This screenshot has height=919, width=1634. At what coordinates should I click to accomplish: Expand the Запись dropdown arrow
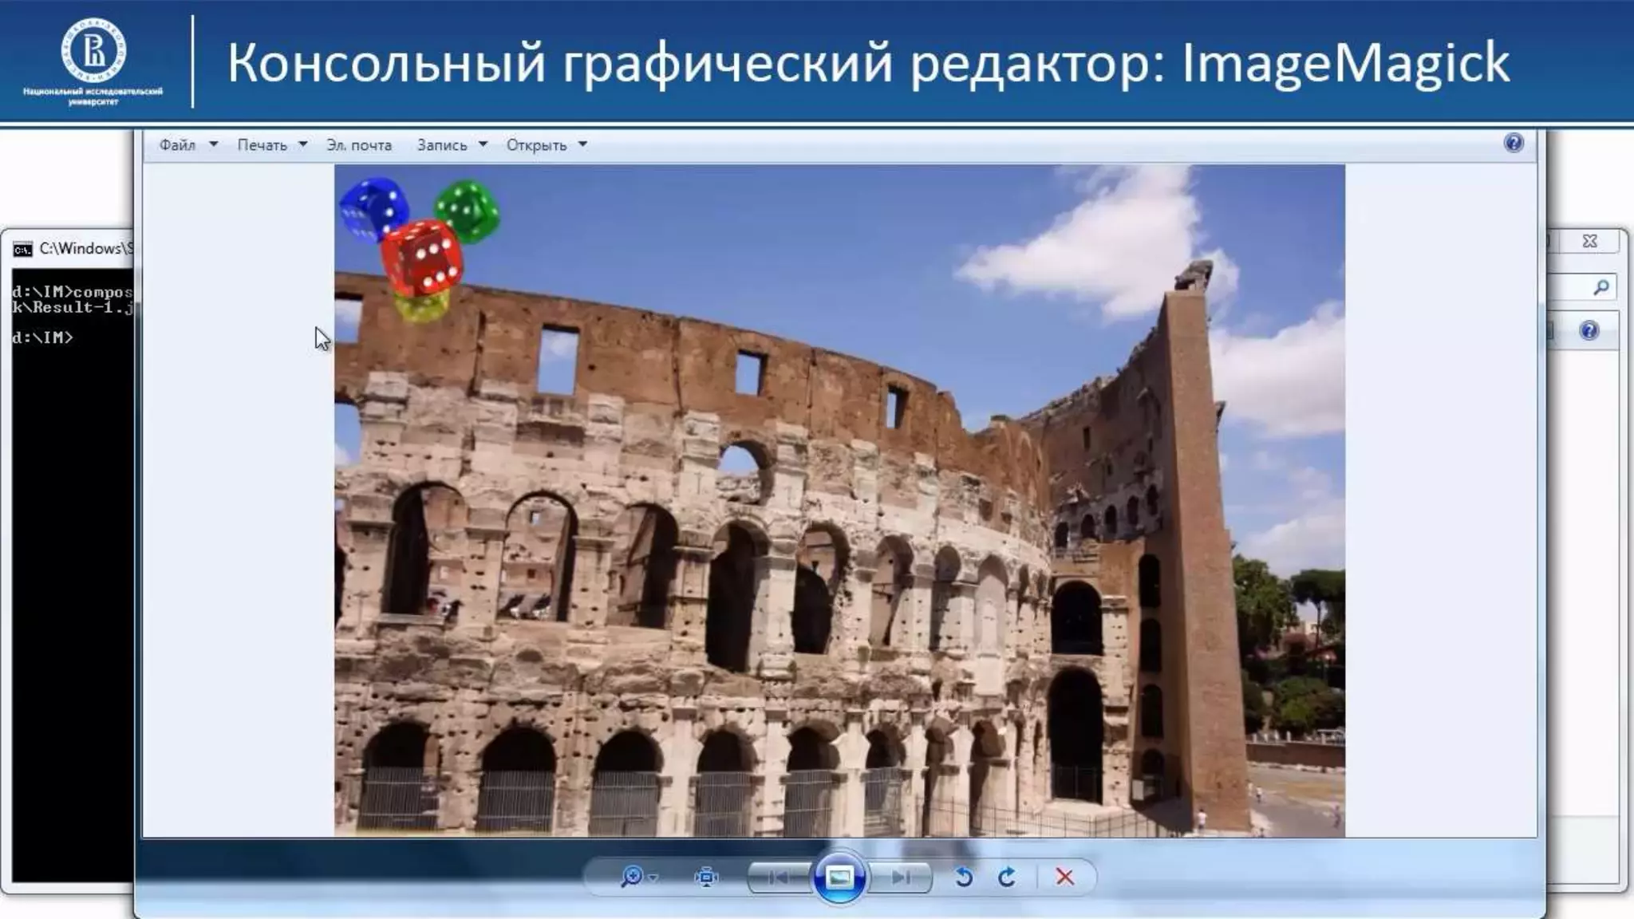(483, 144)
